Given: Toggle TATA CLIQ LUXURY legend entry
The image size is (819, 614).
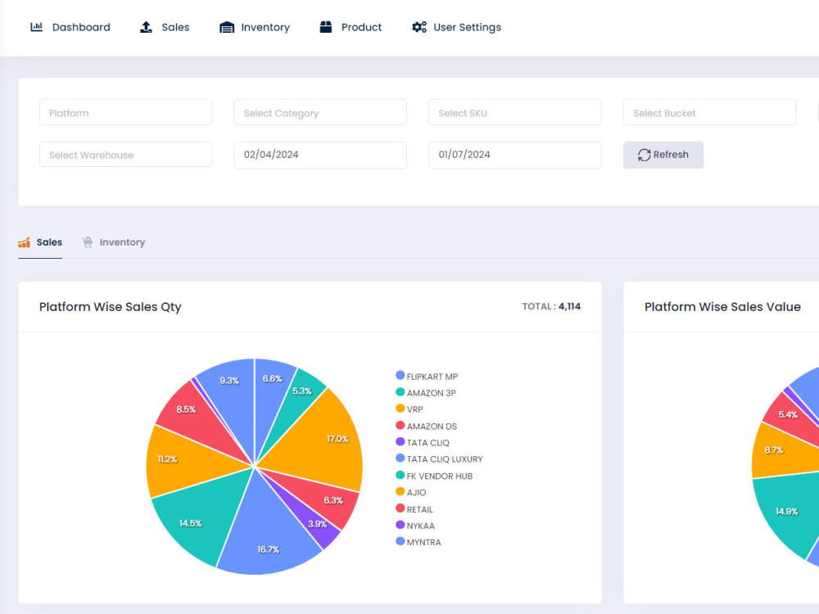Looking at the screenshot, I should tap(439, 459).
